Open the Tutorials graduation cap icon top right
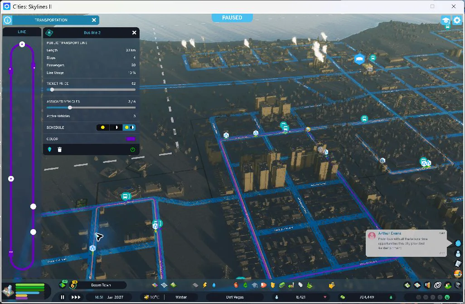Image resolution: width=465 pixels, height=304 pixels. click(x=446, y=20)
